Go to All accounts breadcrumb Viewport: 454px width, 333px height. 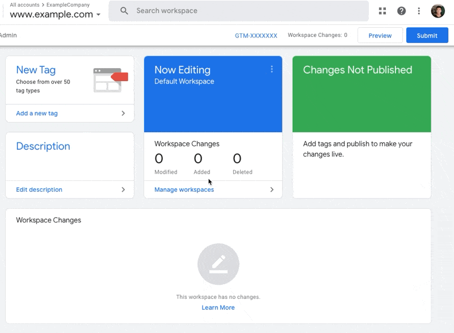[24, 5]
